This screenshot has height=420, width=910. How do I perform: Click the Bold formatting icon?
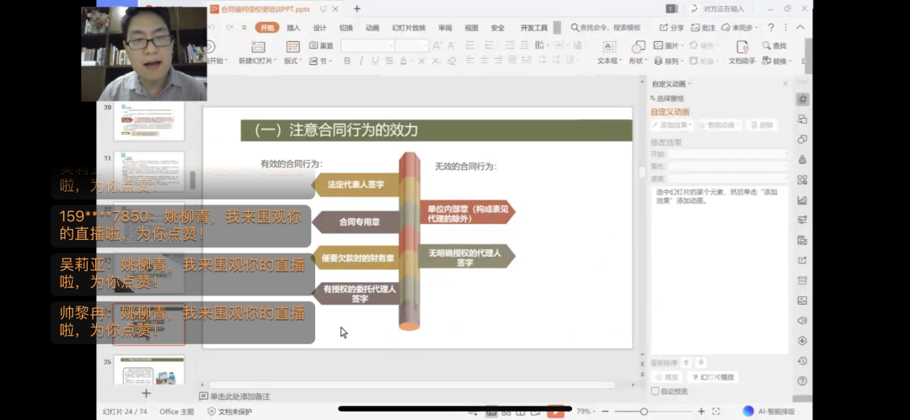pos(347,61)
